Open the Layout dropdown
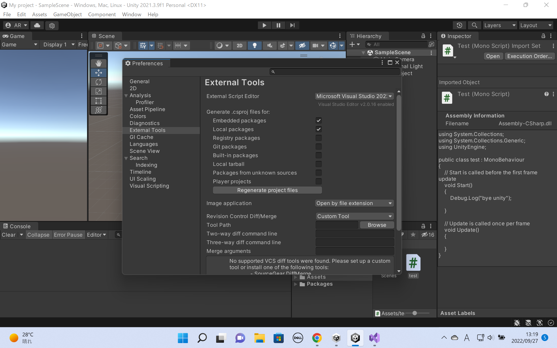 pos(536,25)
